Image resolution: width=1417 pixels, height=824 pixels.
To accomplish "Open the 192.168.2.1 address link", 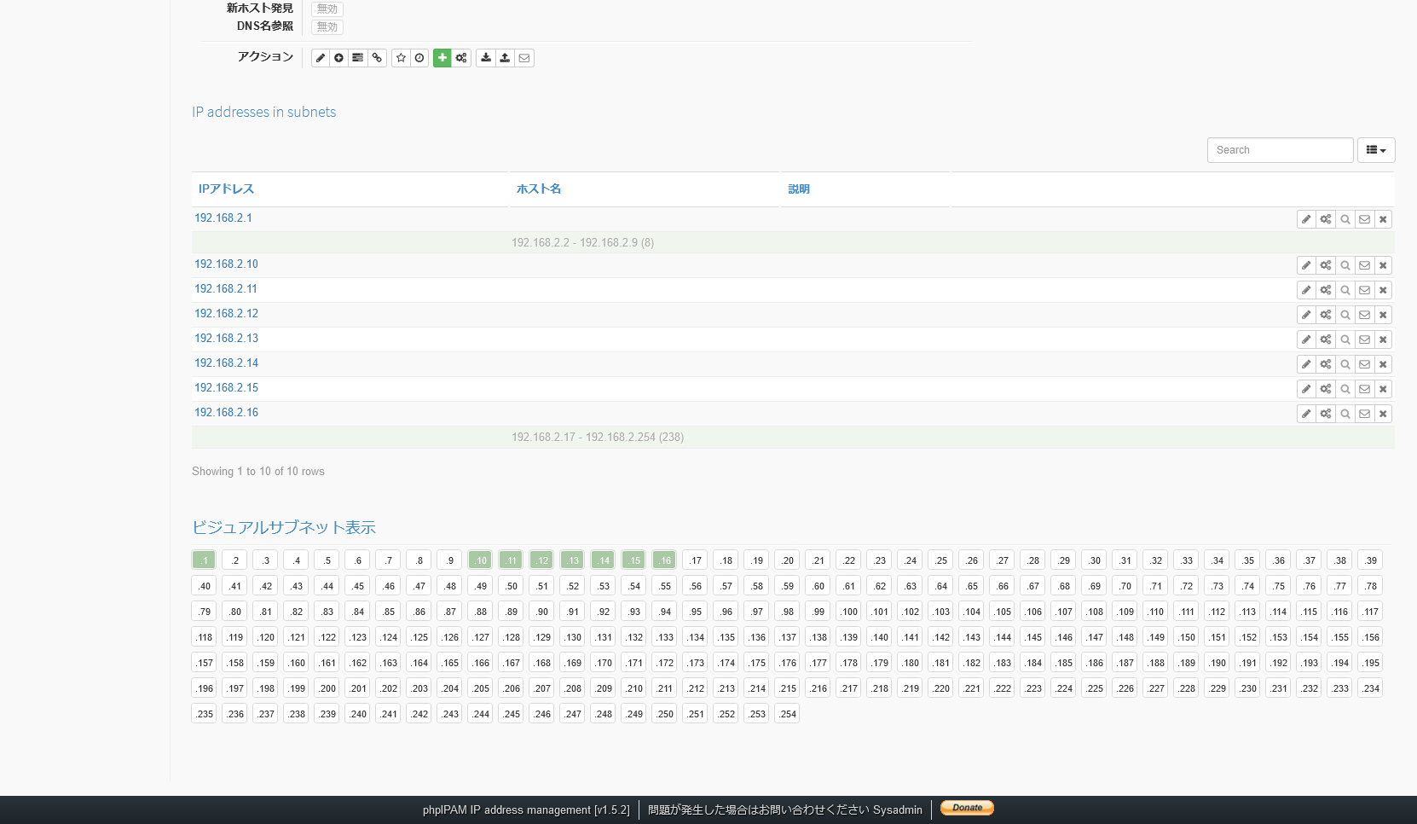I will pyautogui.click(x=223, y=218).
